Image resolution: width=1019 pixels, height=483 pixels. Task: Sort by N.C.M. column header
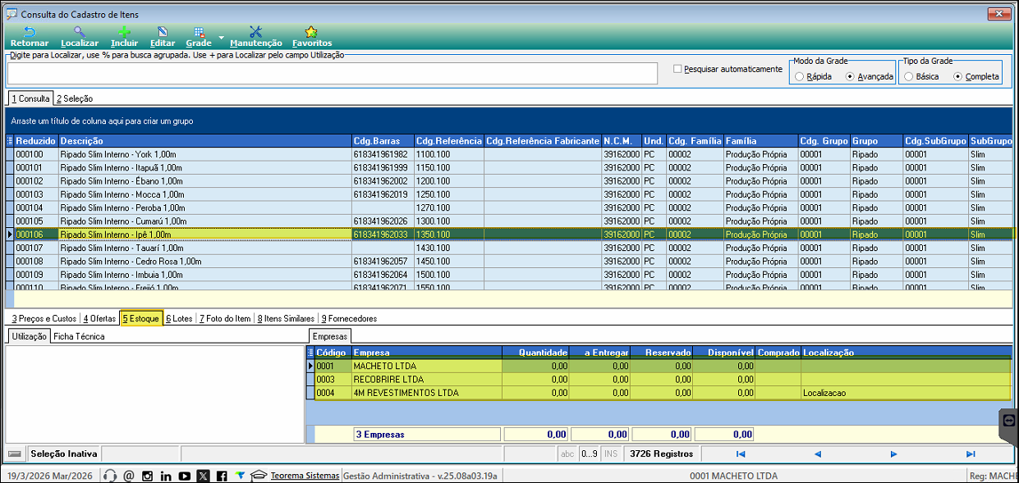coord(622,141)
